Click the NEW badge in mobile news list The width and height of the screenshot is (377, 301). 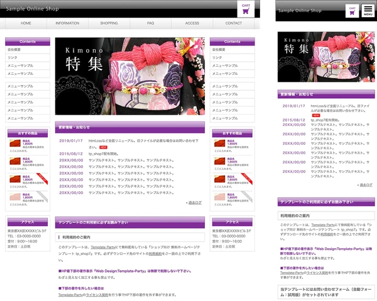point(316,115)
